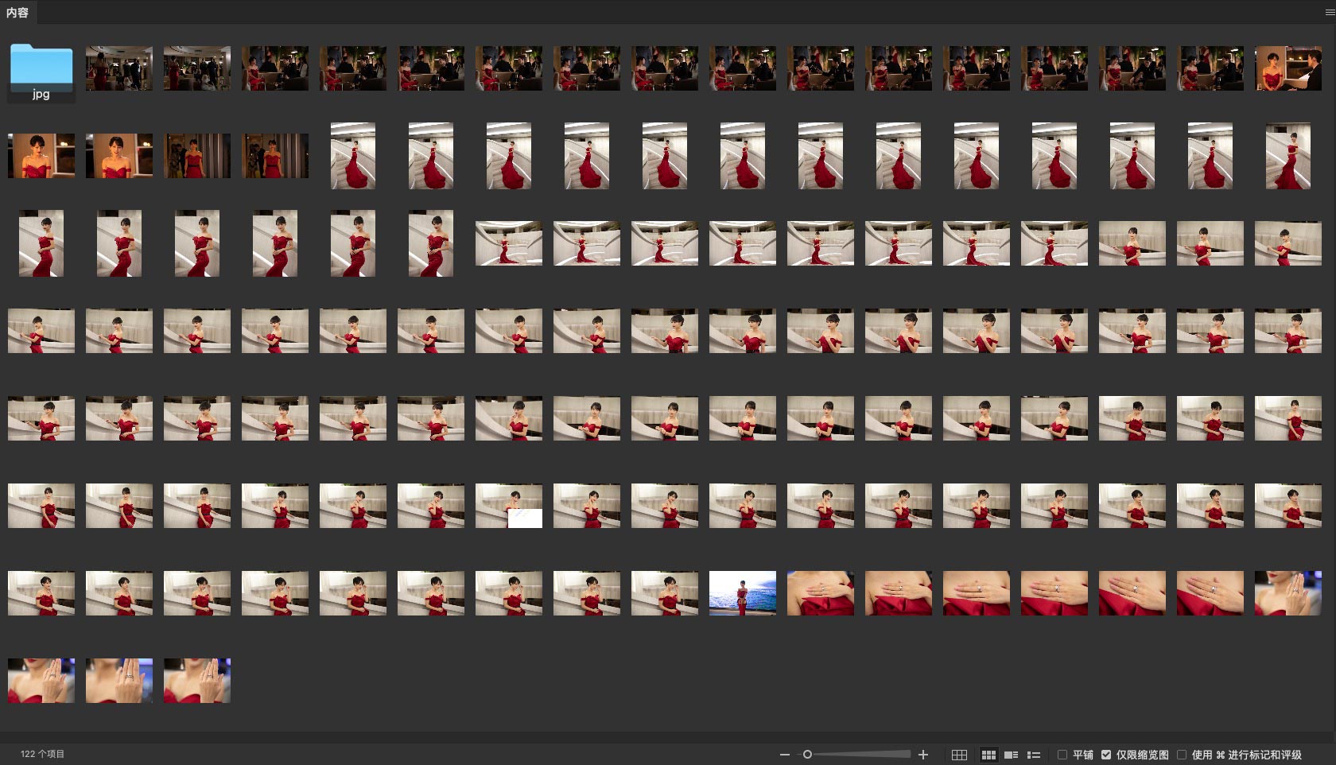Select the thumbnail with white square overlay
The width and height of the screenshot is (1336, 765).
click(509, 506)
